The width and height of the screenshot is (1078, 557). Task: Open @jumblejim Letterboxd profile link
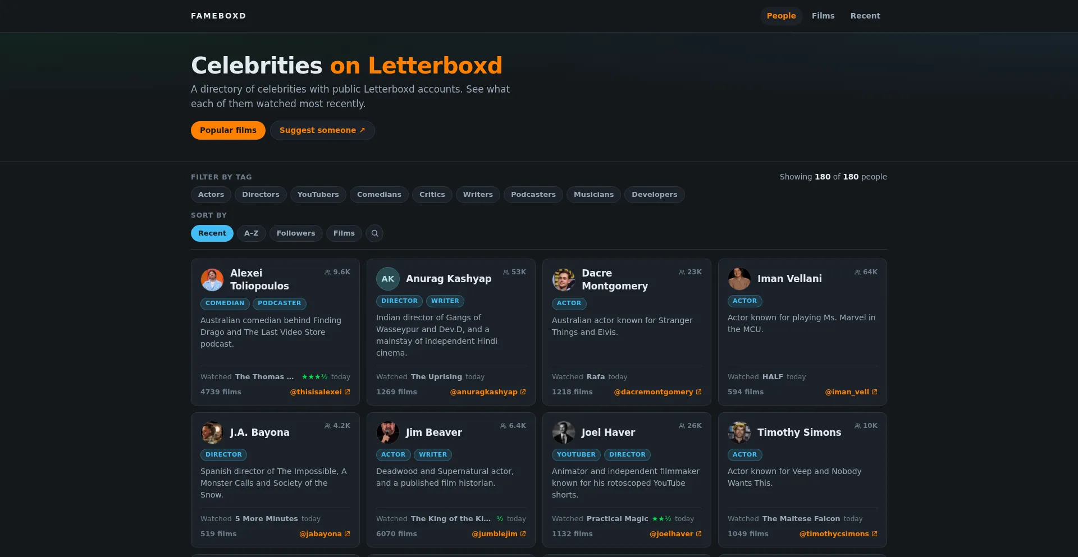(499, 534)
